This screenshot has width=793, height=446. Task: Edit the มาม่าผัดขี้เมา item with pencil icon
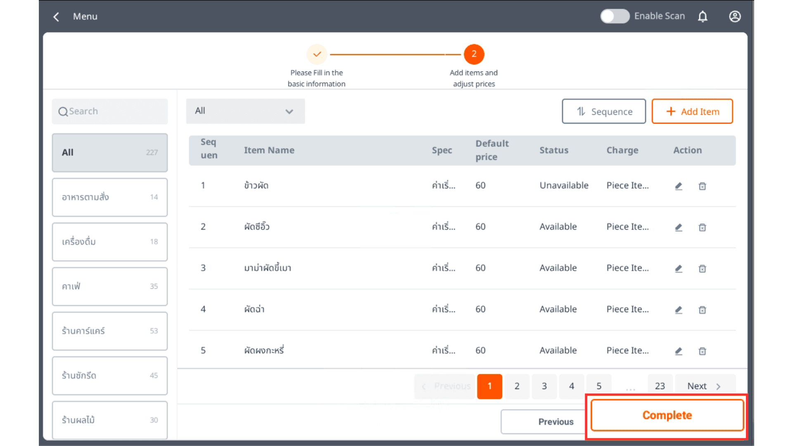tap(679, 268)
